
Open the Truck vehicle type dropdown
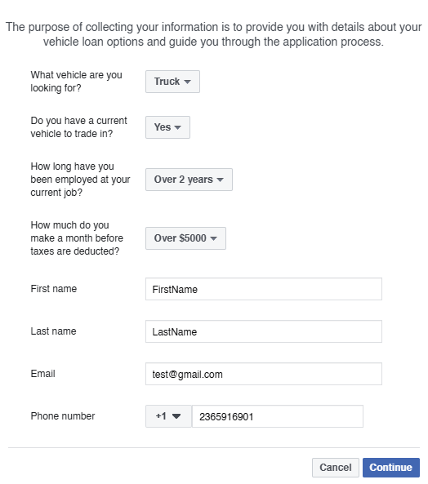pyautogui.click(x=172, y=82)
